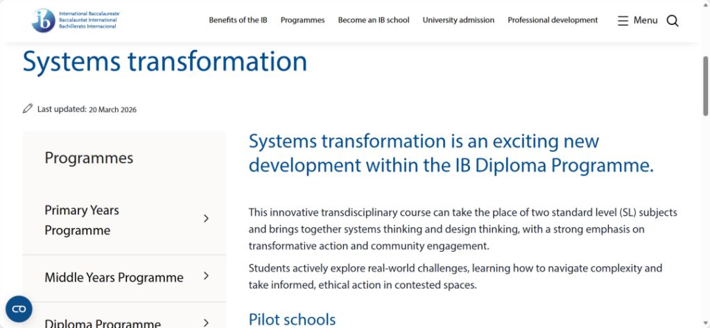Open the Programmes navigation item
The height and width of the screenshot is (328, 710).
302,20
